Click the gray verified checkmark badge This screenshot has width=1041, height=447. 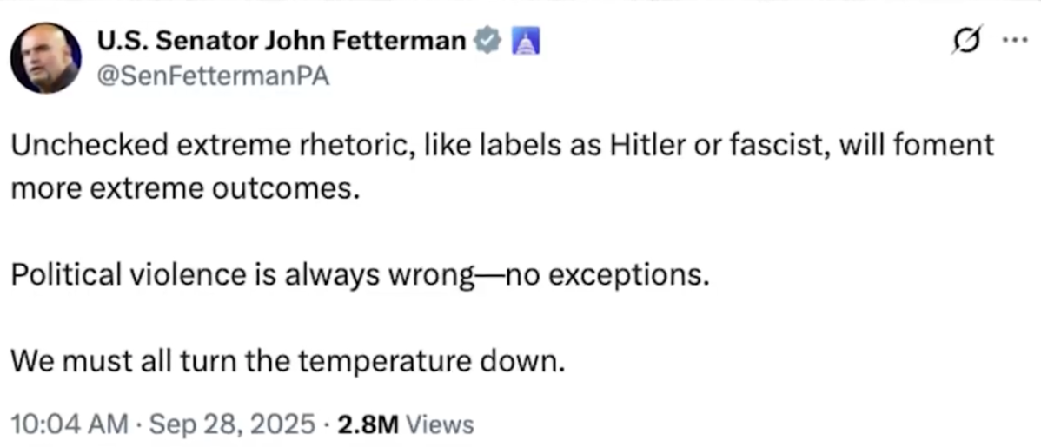tap(488, 42)
